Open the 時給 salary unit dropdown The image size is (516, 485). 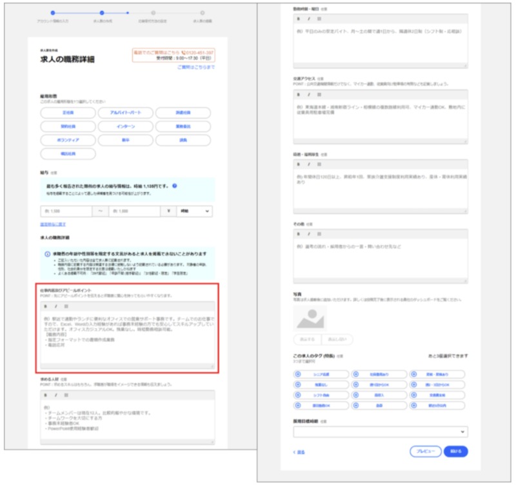(x=194, y=211)
